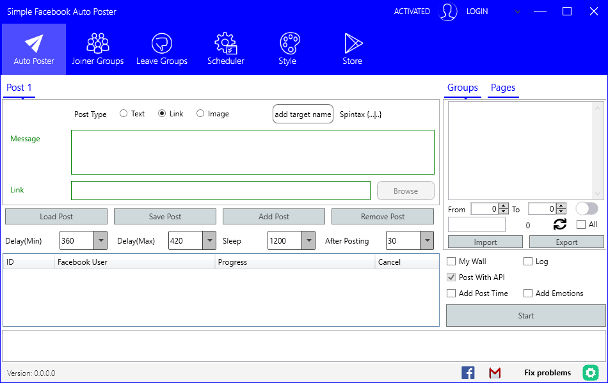
Task: Click the groups list scrollbar down arrow
Action: (x=597, y=194)
